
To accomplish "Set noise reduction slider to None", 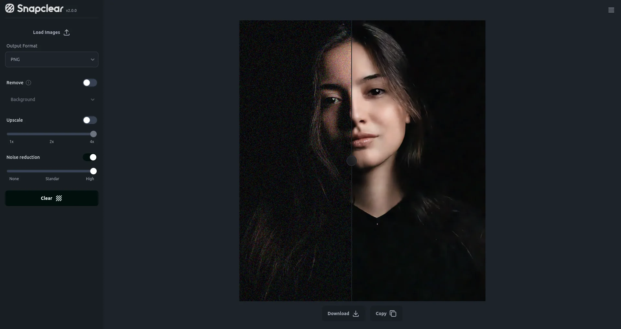I will point(10,171).
